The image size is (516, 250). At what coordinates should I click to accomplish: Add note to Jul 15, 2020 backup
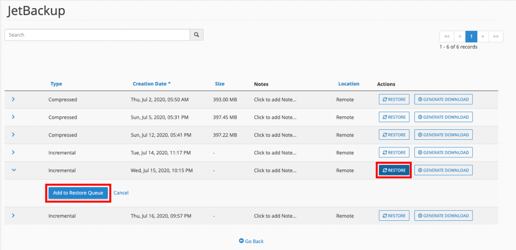pos(275,171)
